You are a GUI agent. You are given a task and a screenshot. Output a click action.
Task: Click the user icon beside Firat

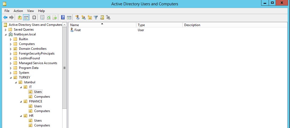(72, 30)
